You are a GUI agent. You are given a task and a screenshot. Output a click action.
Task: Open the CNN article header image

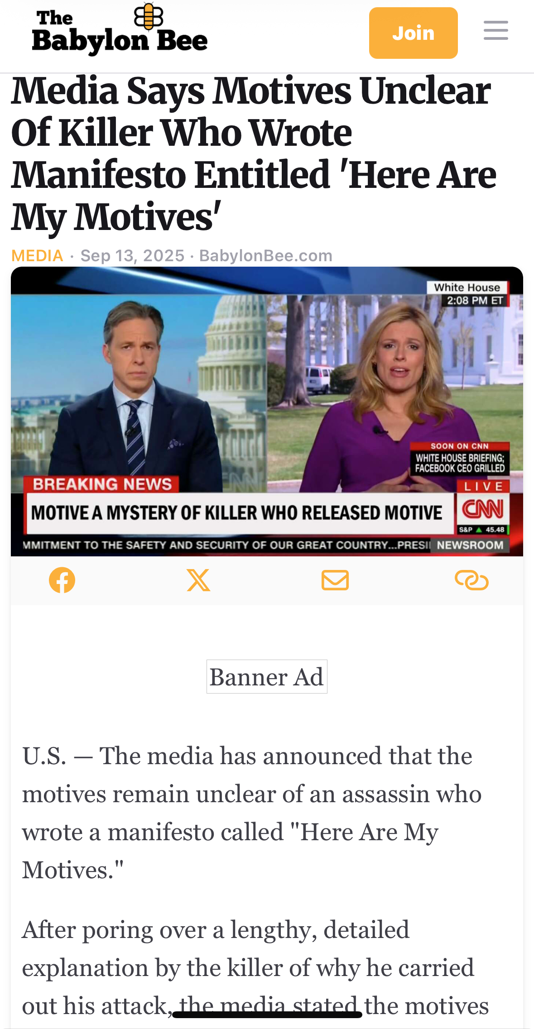pyautogui.click(x=267, y=411)
